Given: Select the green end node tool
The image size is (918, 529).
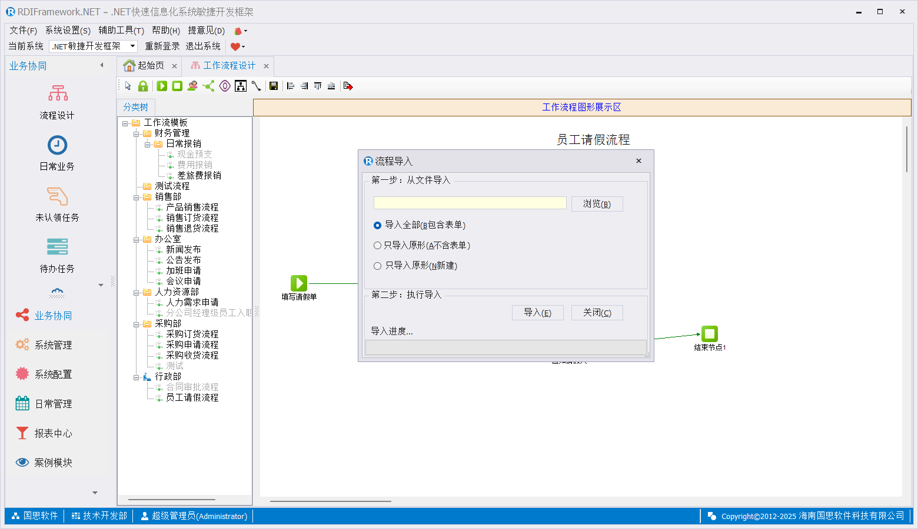Looking at the screenshot, I should pyautogui.click(x=177, y=86).
